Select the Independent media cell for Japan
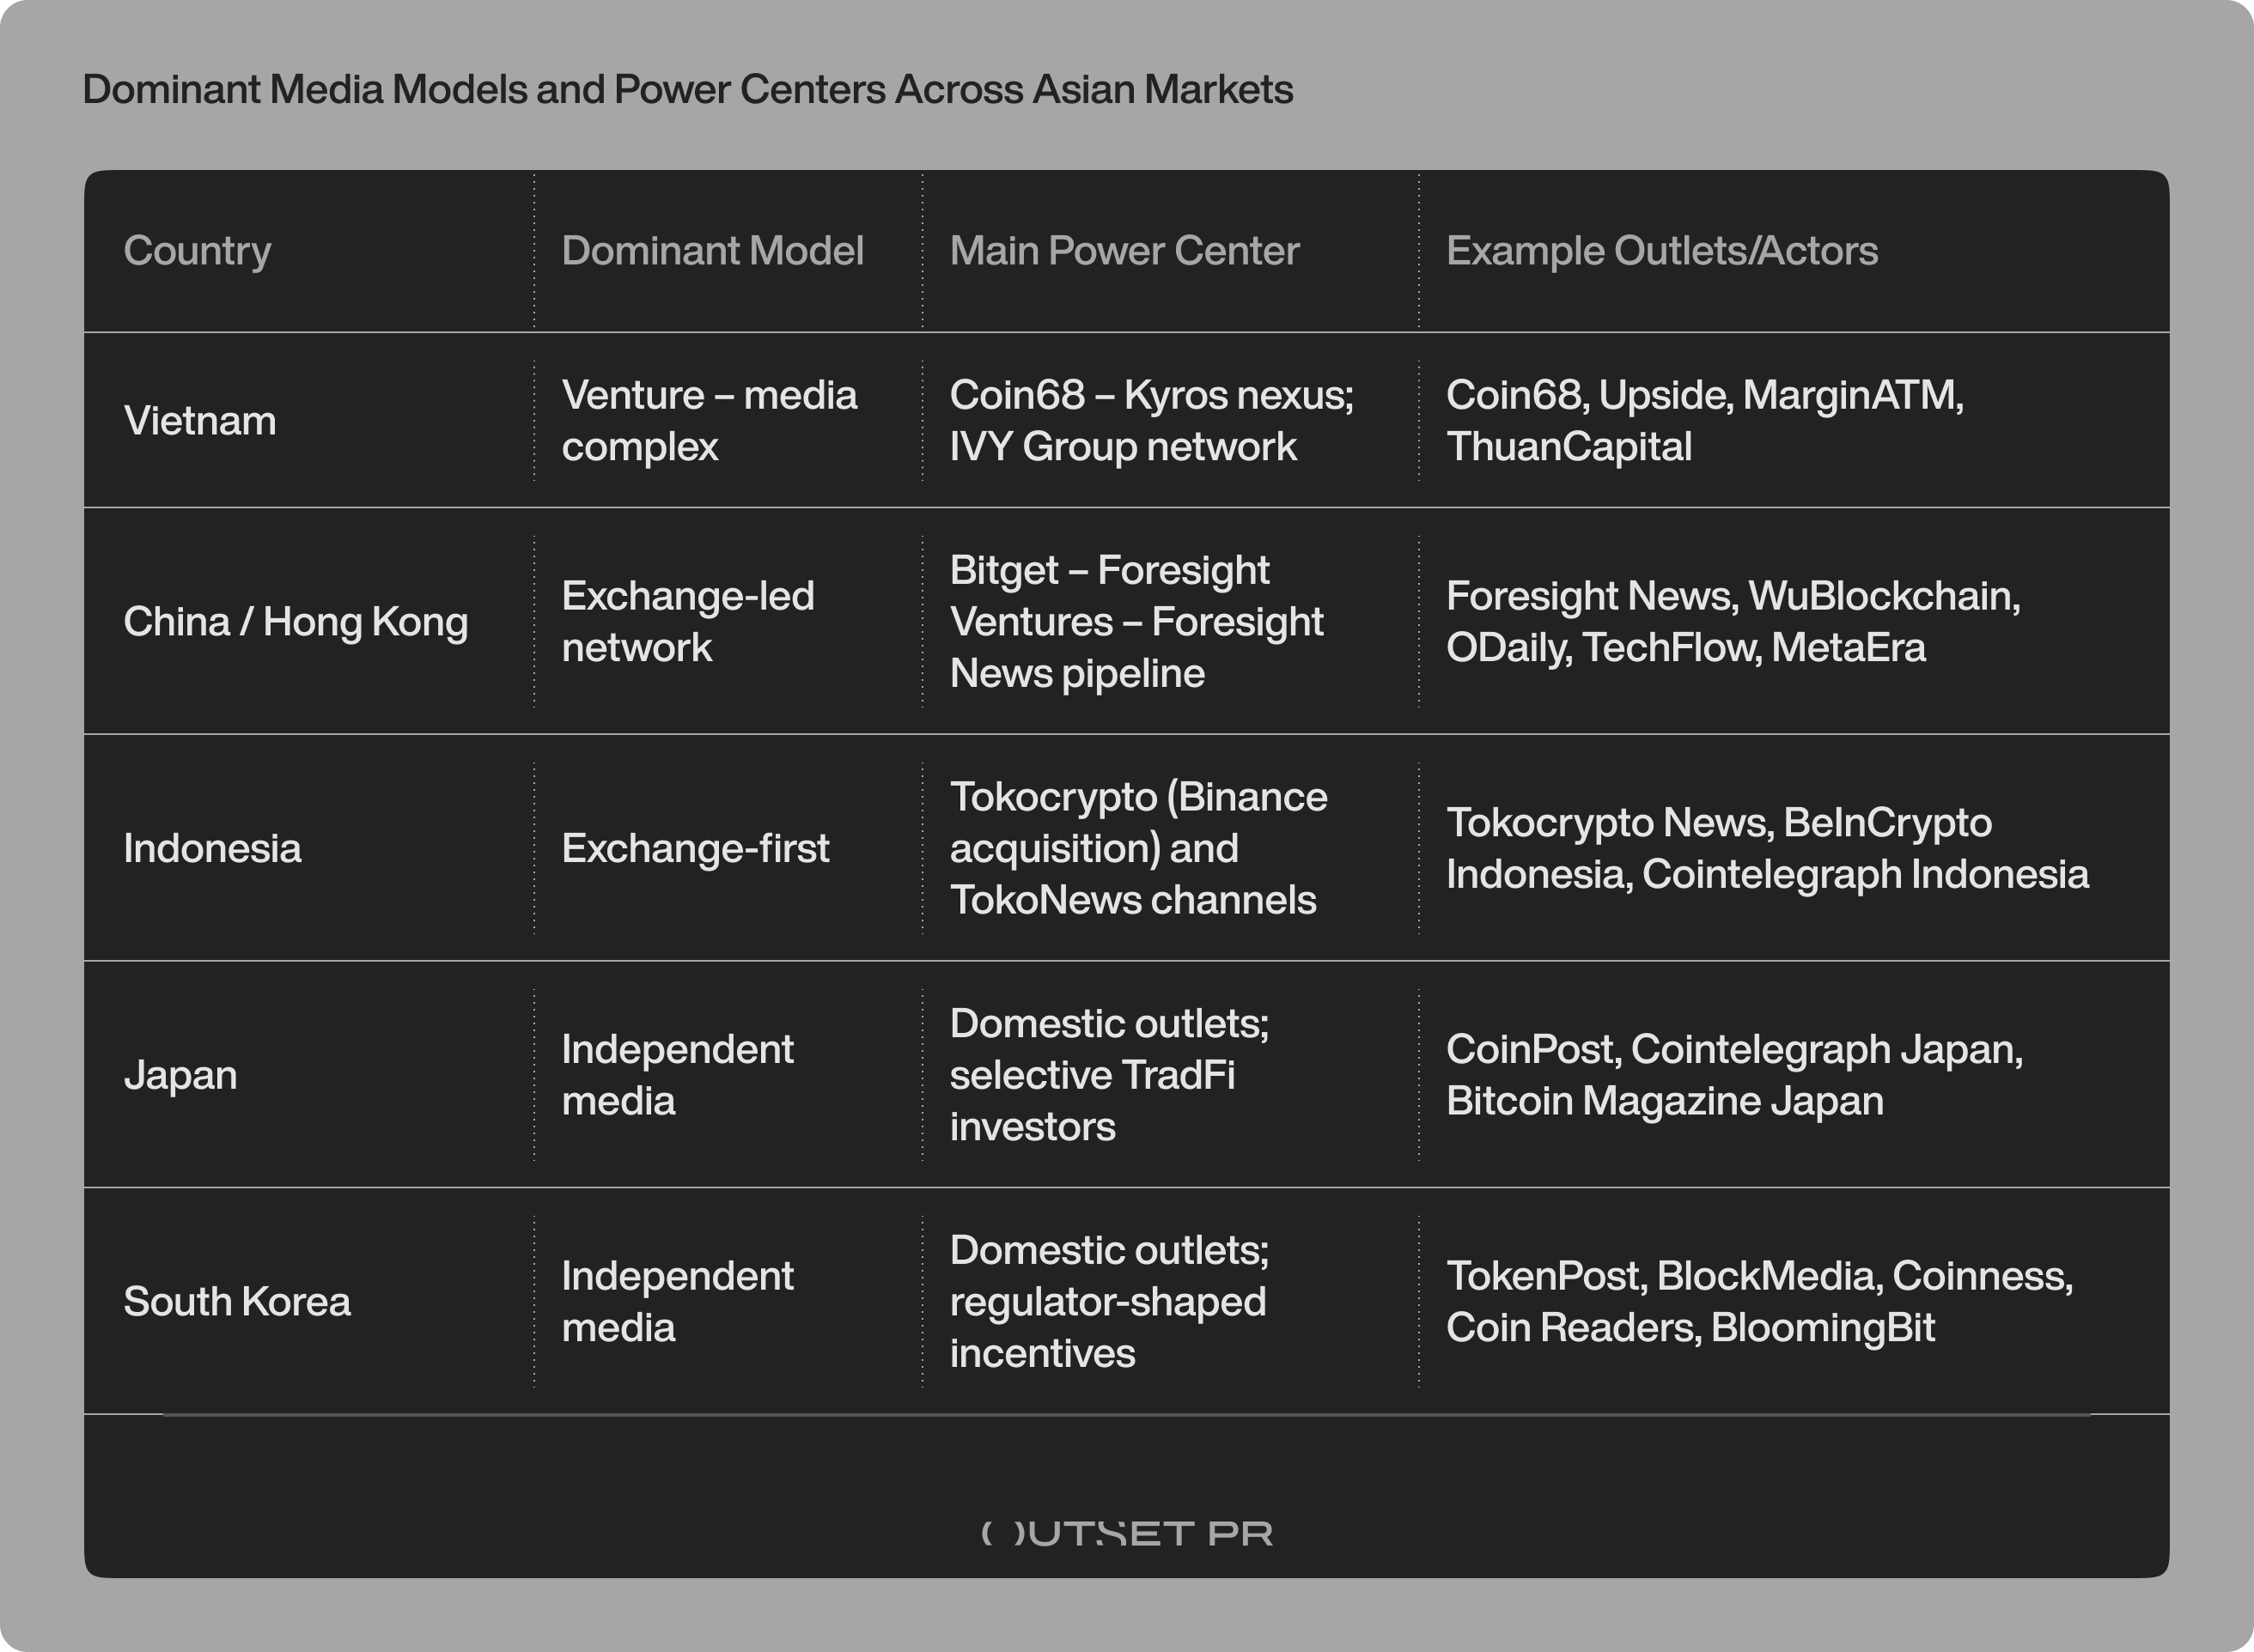Image resolution: width=2254 pixels, height=1652 pixels. 677,1075
